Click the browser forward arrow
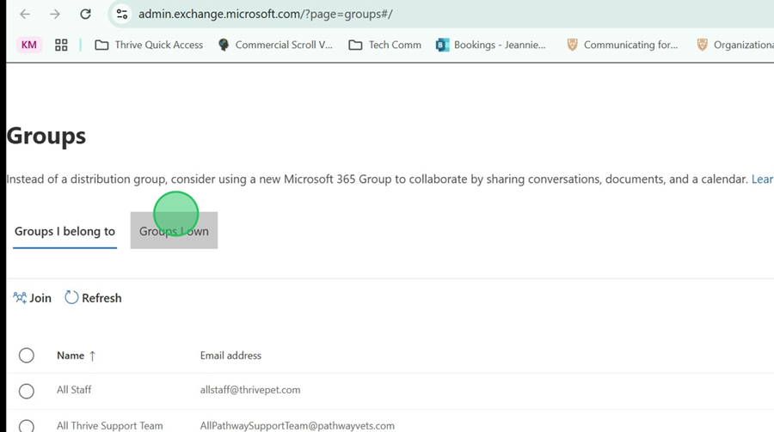 coord(55,14)
